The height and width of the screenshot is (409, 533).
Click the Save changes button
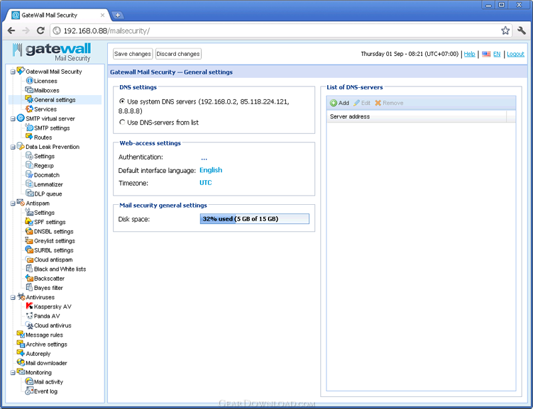[133, 54]
